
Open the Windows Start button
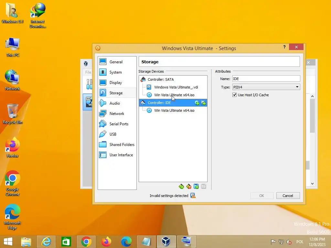[x=8, y=242]
